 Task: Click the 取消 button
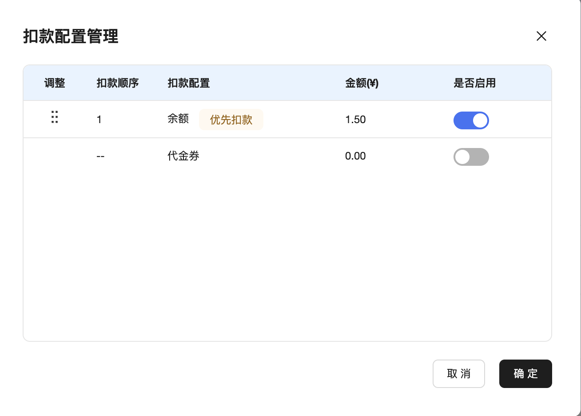[x=458, y=374]
